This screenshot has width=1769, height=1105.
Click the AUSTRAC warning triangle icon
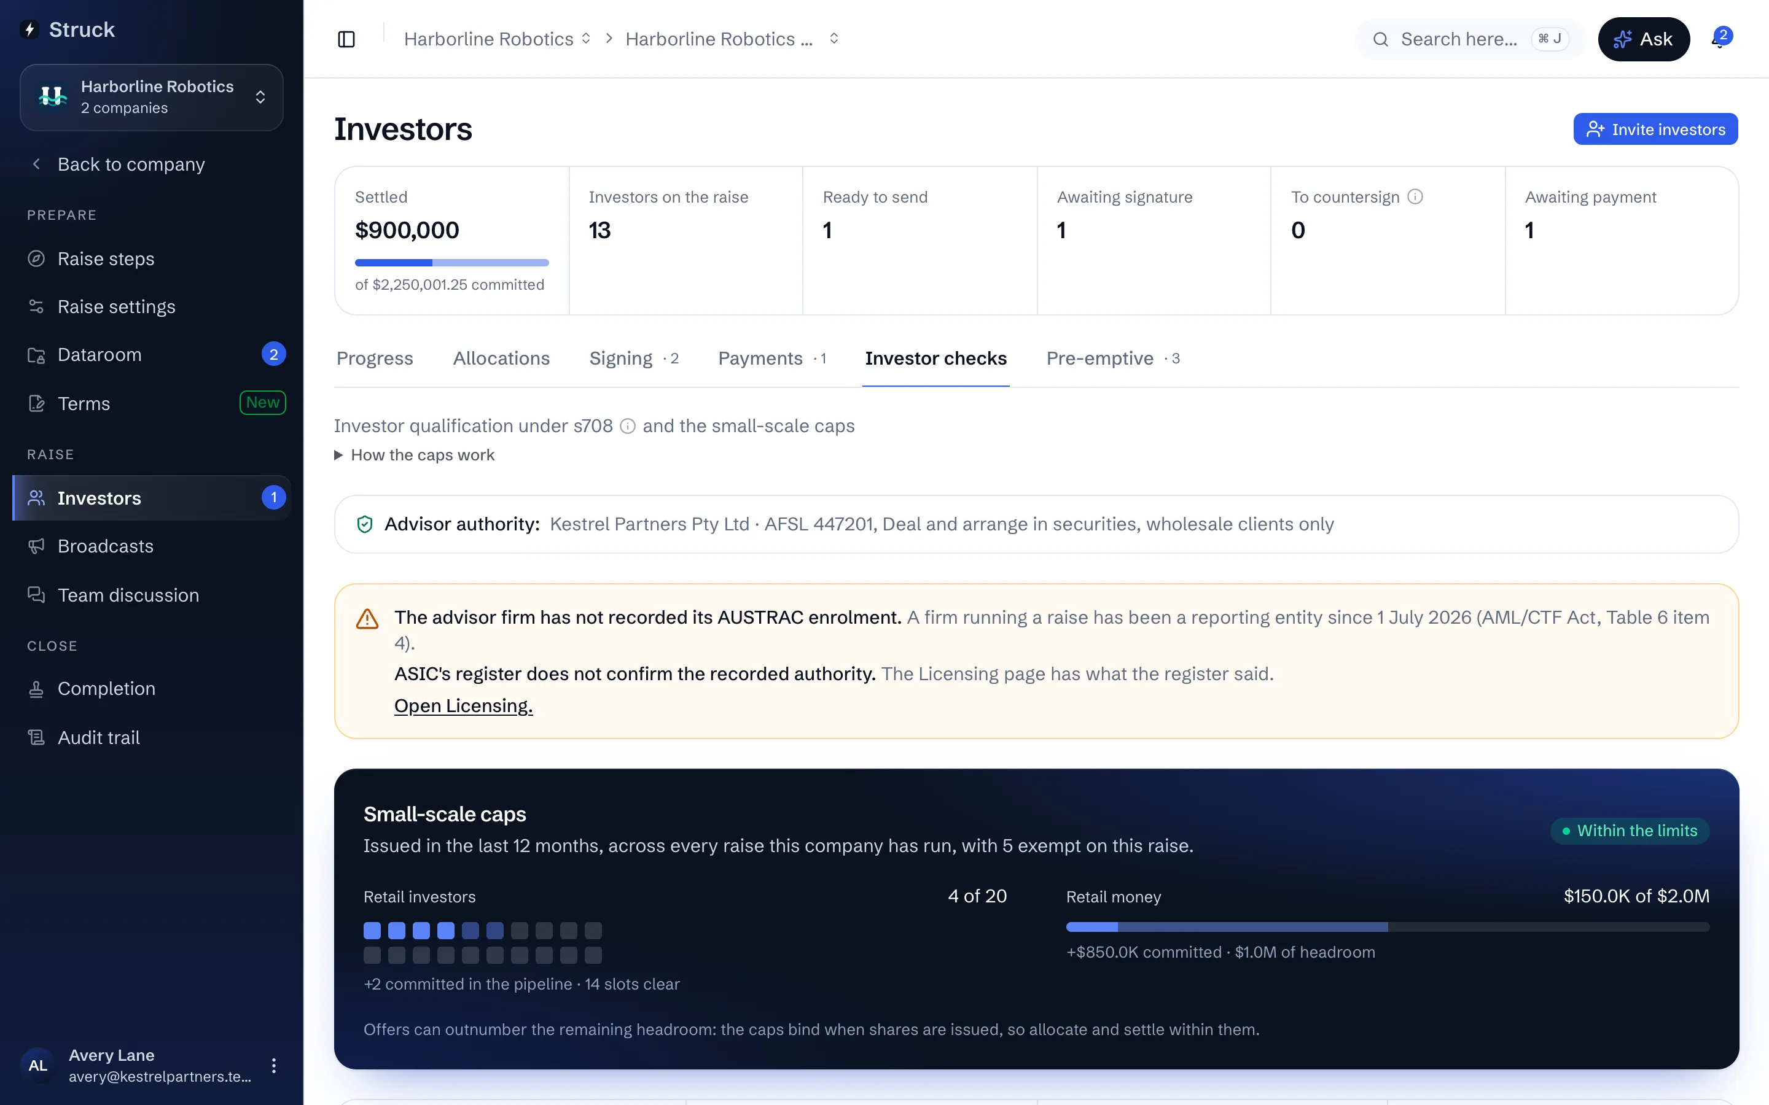pos(367,619)
